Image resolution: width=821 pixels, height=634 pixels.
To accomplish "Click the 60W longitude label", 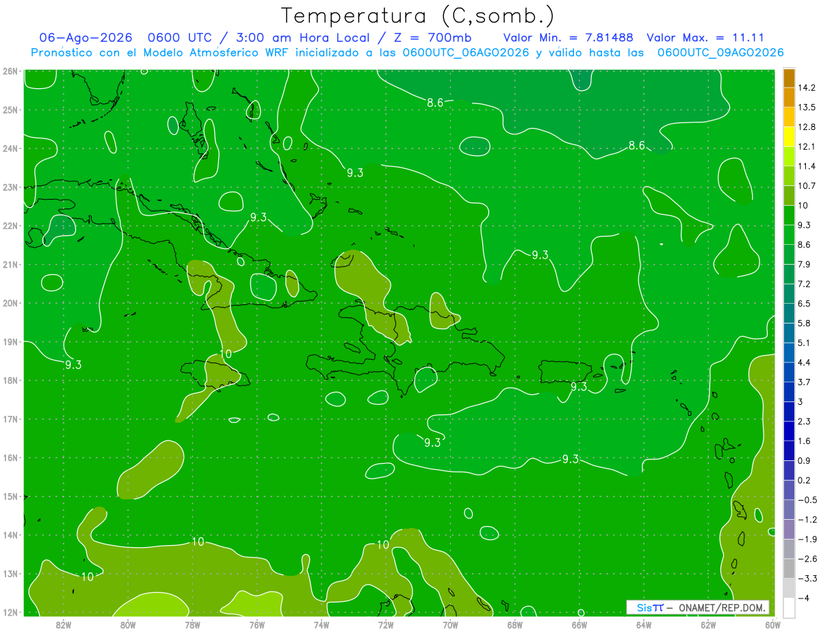I will [773, 624].
